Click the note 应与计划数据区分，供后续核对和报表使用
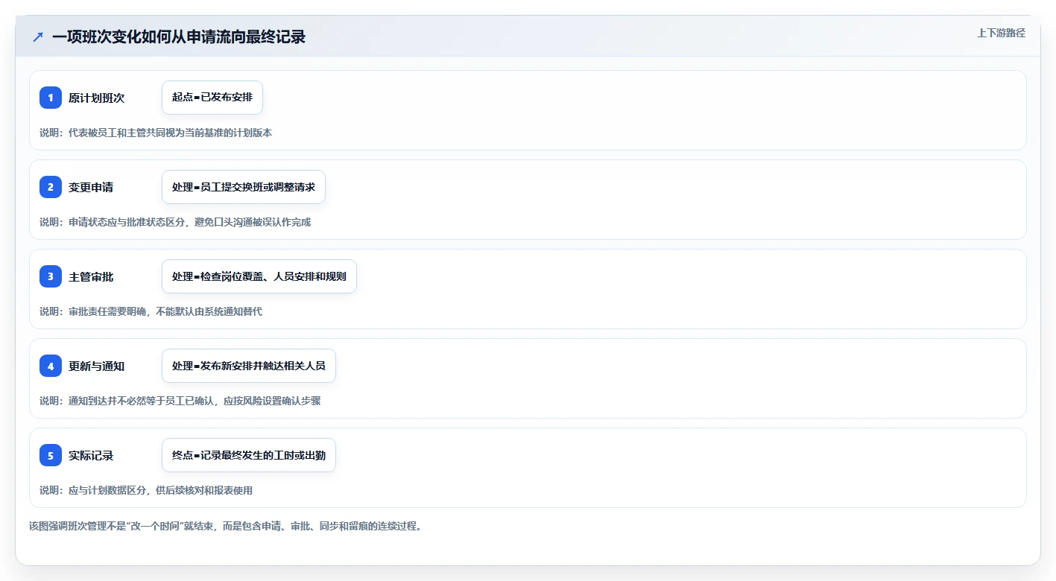1056x581 pixels. [x=146, y=490]
